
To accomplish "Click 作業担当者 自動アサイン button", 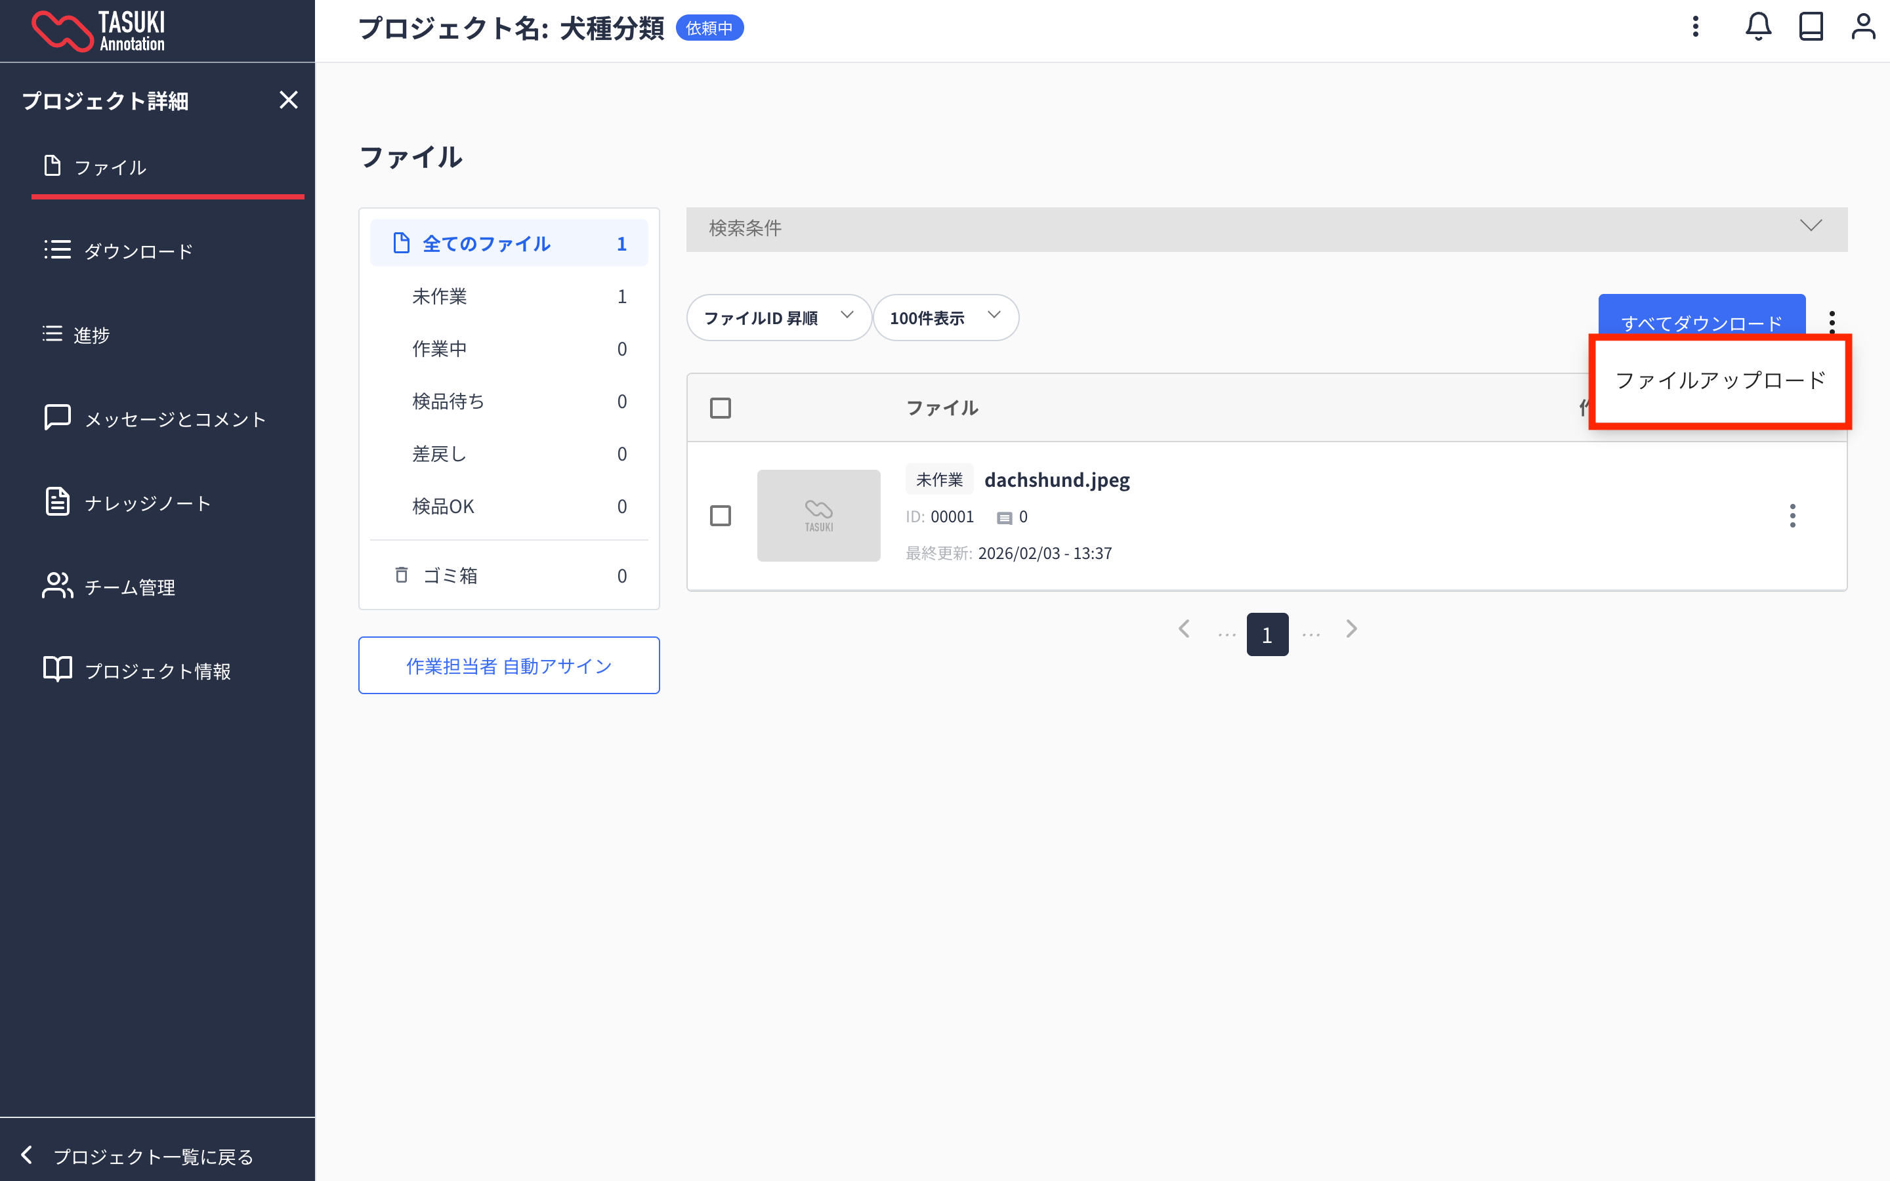I will click(509, 665).
